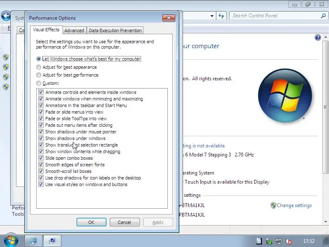Click Cancel in Performance Options
329x247 pixels.
point(125,222)
